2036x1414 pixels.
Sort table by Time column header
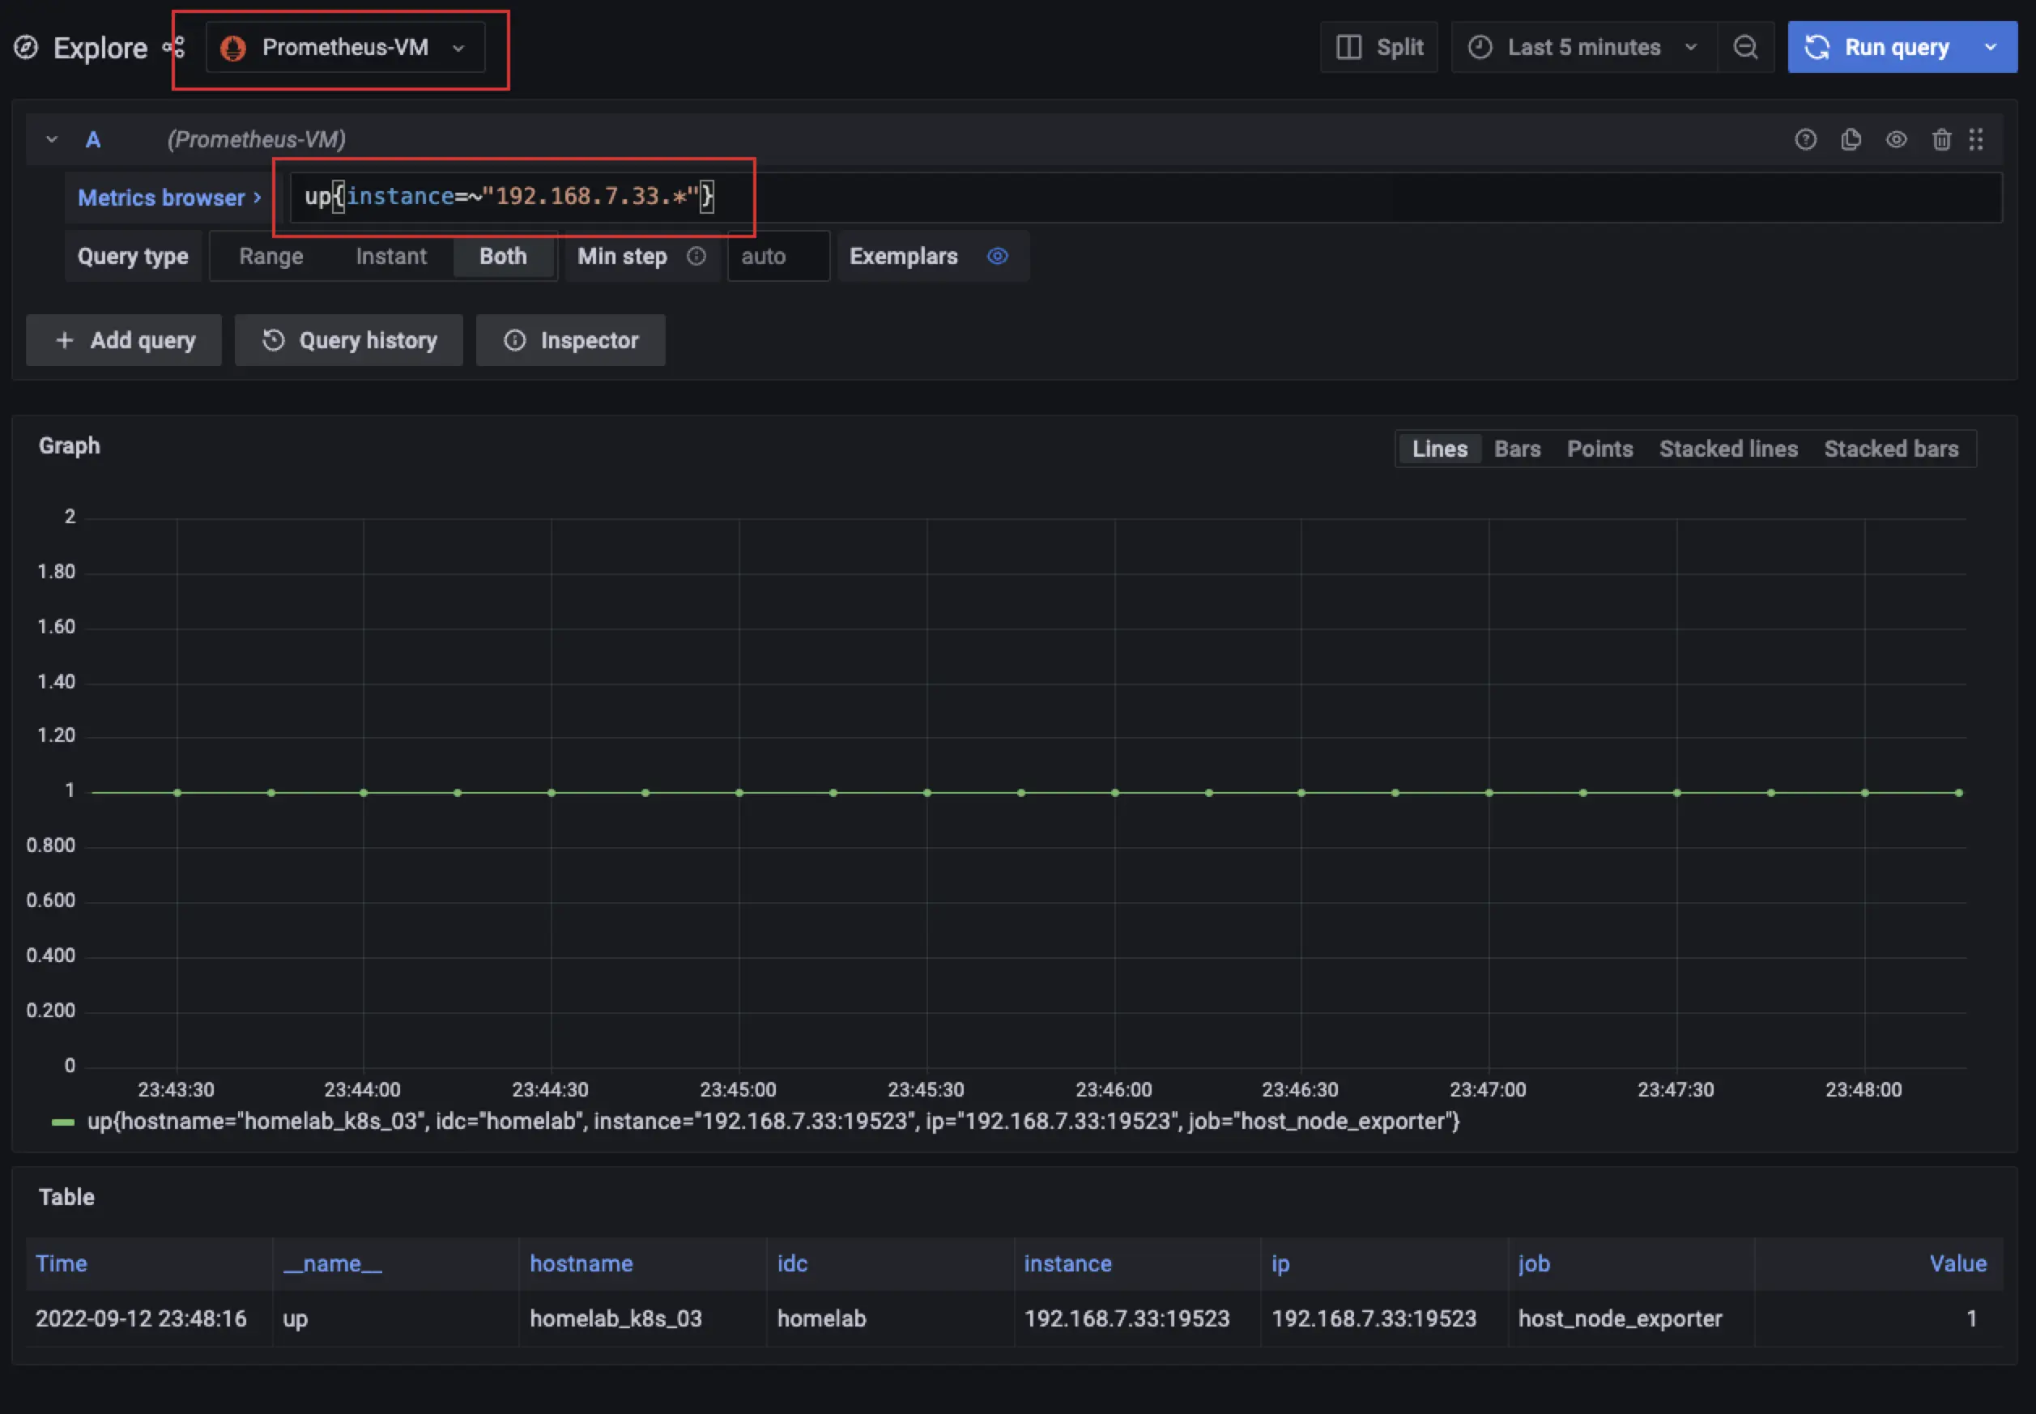(x=61, y=1263)
